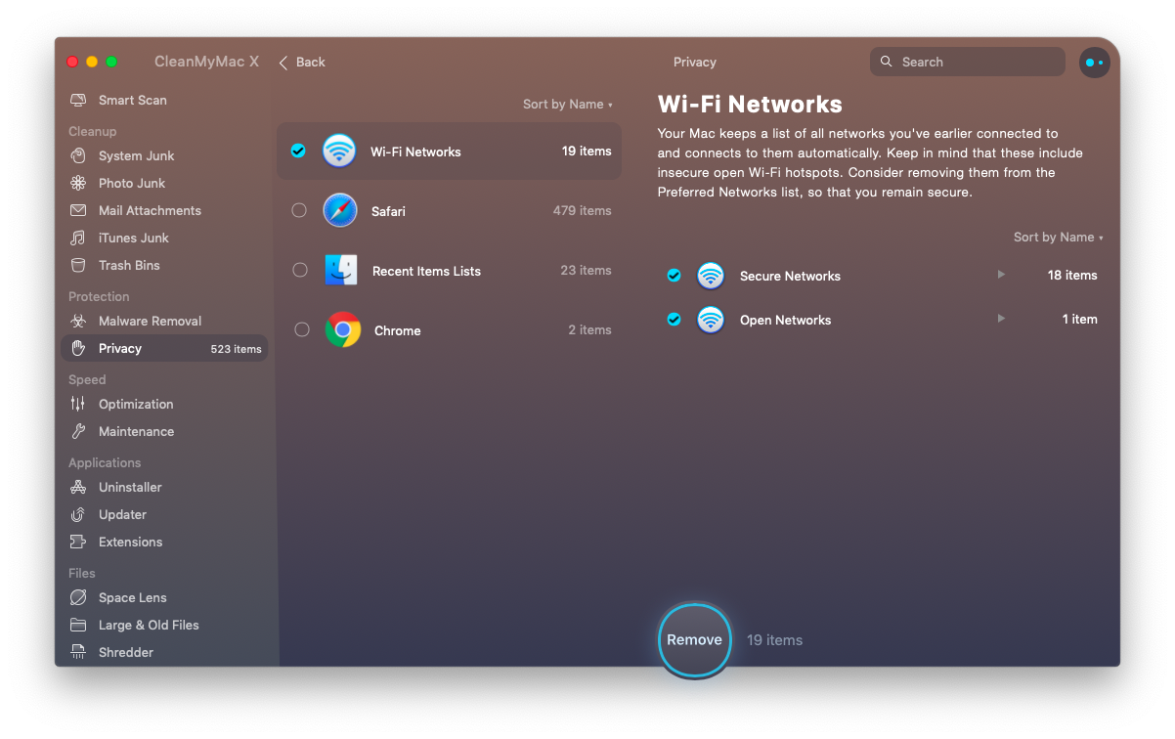
Task: Uncheck the Open Networks checkbox
Action: [674, 320]
